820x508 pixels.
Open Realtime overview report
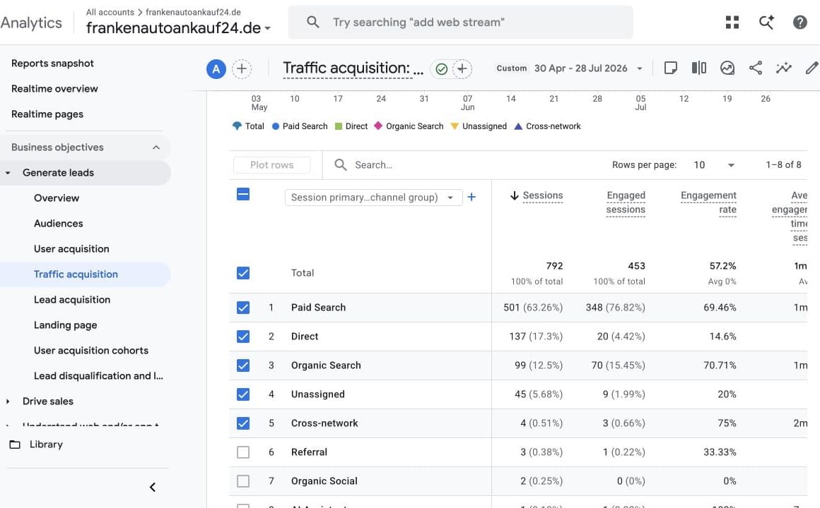(x=54, y=89)
